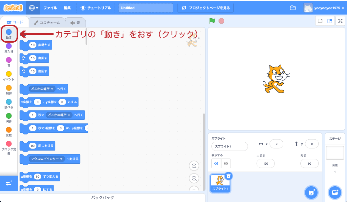This screenshot has height=224, width=347.
Task: Click the sprite name field スプライト1
Action: point(229,146)
